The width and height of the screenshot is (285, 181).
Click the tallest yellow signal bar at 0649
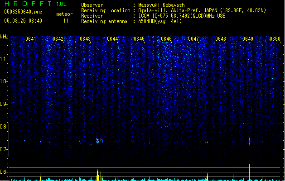pyautogui.click(x=249, y=172)
